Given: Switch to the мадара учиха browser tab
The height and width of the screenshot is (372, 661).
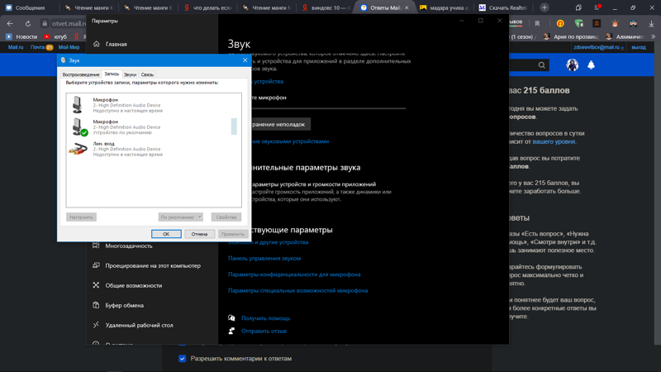Looking at the screenshot, I should 444,7.
